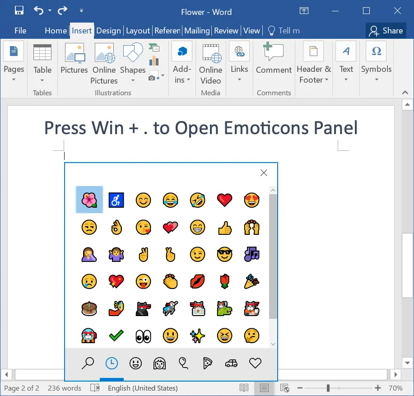Open Header & Footer dropdown

point(314,63)
